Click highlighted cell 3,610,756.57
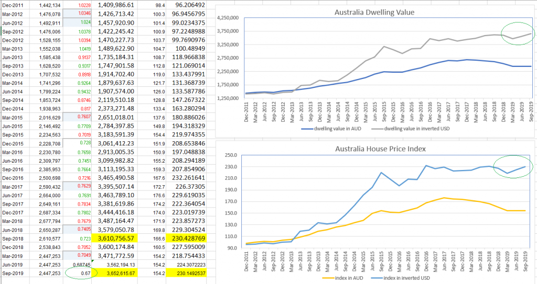The height and width of the screenshot is (284, 537). point(116,238)
